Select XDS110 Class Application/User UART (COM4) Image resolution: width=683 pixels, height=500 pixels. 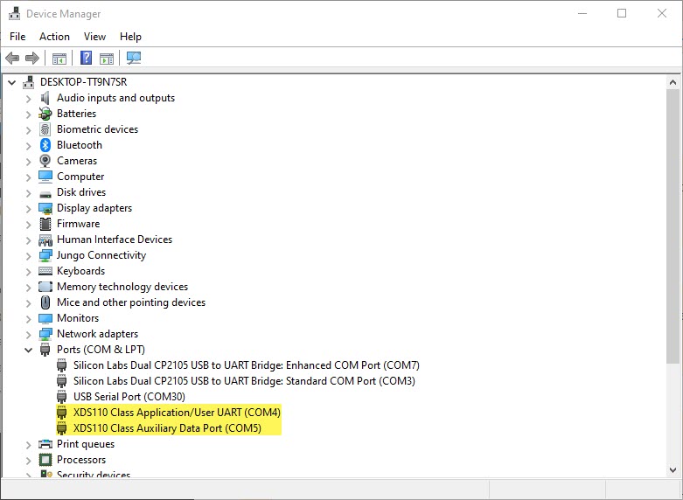(177, 413)
